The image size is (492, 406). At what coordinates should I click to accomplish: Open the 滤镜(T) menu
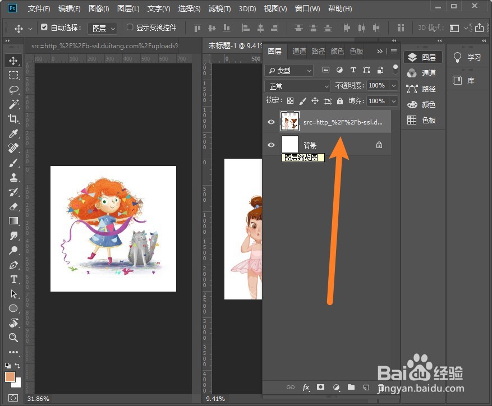click(x=220, y=9)
